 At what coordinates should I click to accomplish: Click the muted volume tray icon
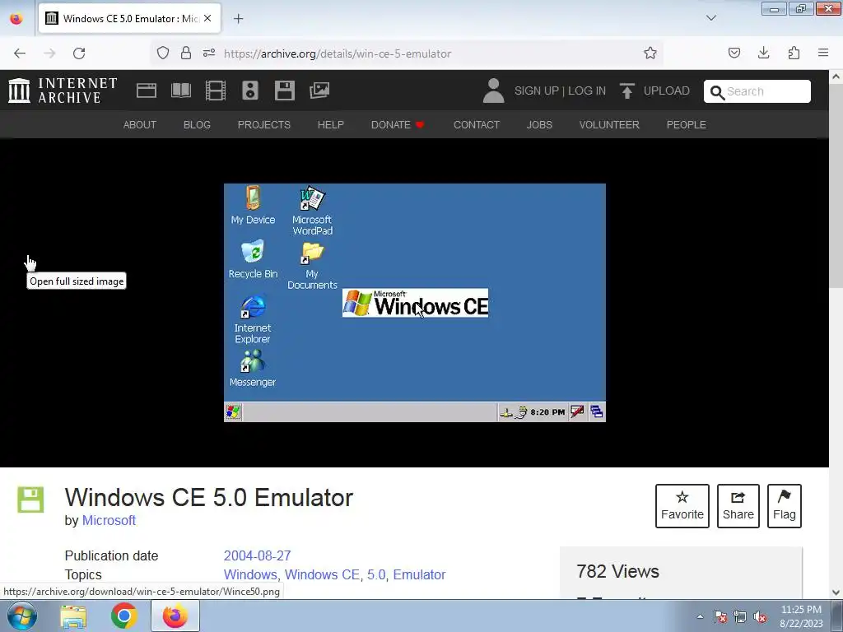pyautogui.click(x=760, y=617)
